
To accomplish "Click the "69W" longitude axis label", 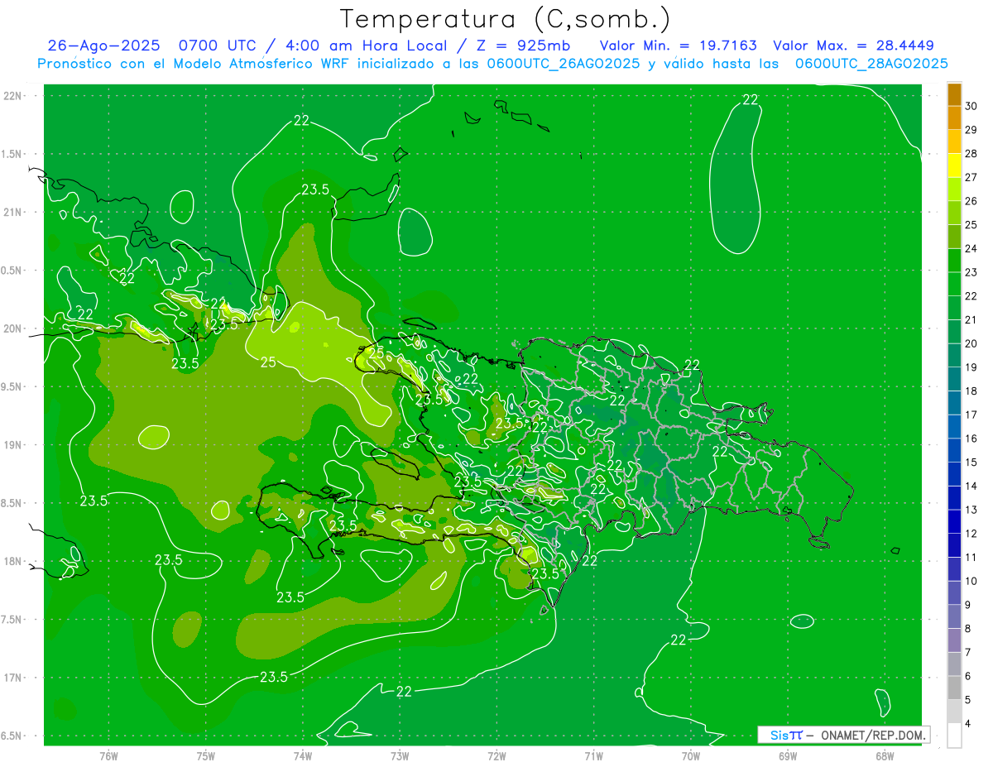I will tap(788, 756).
